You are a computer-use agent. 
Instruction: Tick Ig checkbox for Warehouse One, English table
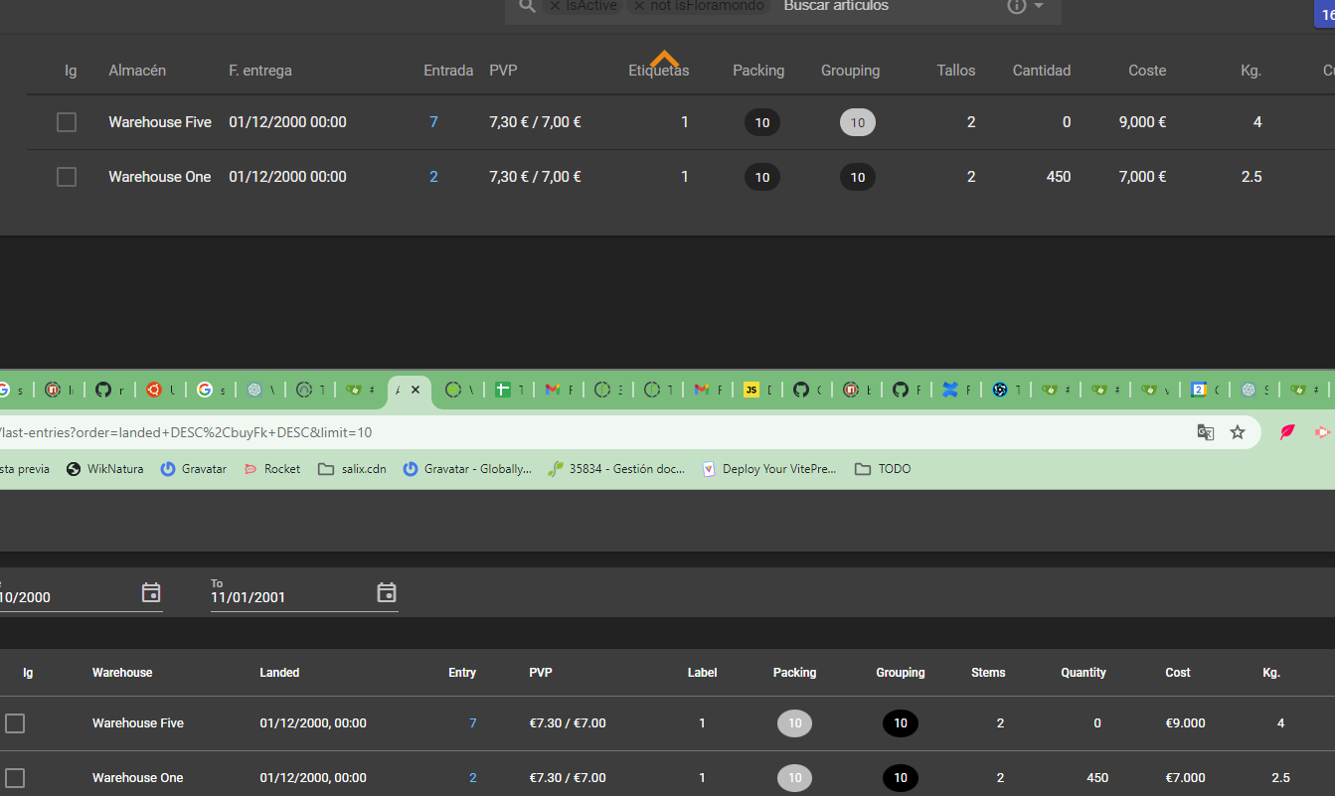pyautogui.click(x=15, y=778)
